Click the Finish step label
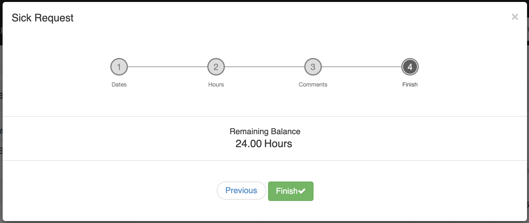Image resolution: width=529 pixels, height=223 pixels. 410,85
